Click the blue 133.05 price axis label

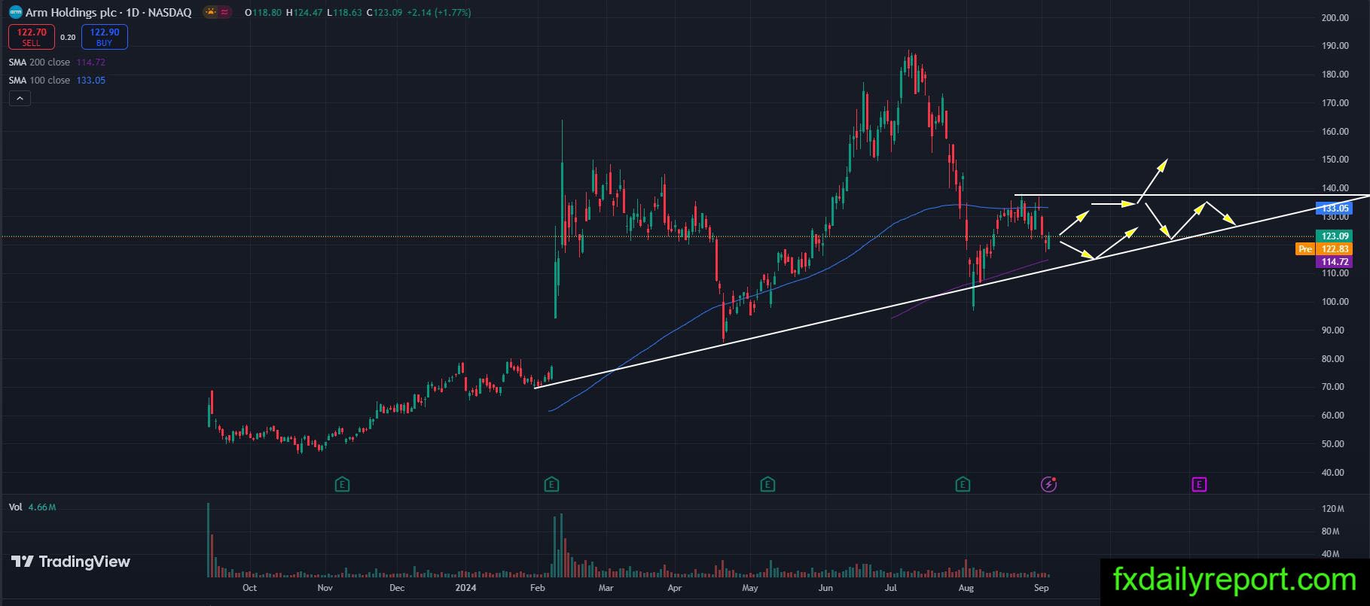point(1335,209)
